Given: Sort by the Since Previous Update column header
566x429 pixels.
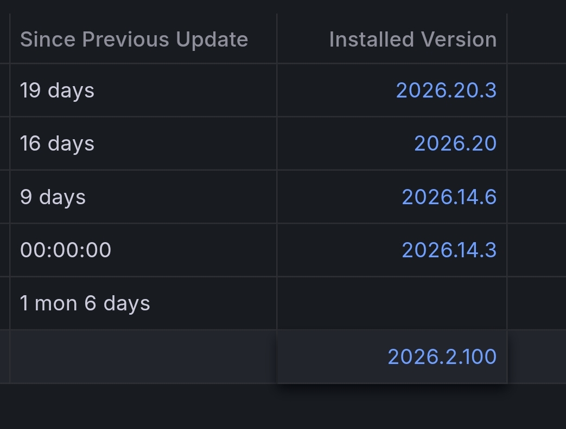Looking at the screenshot, I should click(x=134, y=39).
